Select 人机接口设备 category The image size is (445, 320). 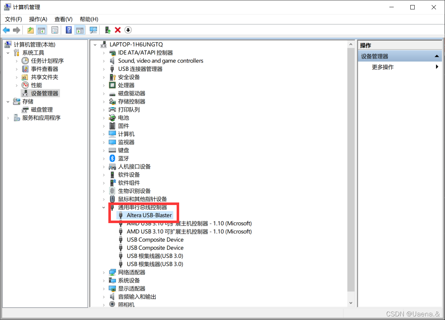pyautogui.click(x=134, y=167)
